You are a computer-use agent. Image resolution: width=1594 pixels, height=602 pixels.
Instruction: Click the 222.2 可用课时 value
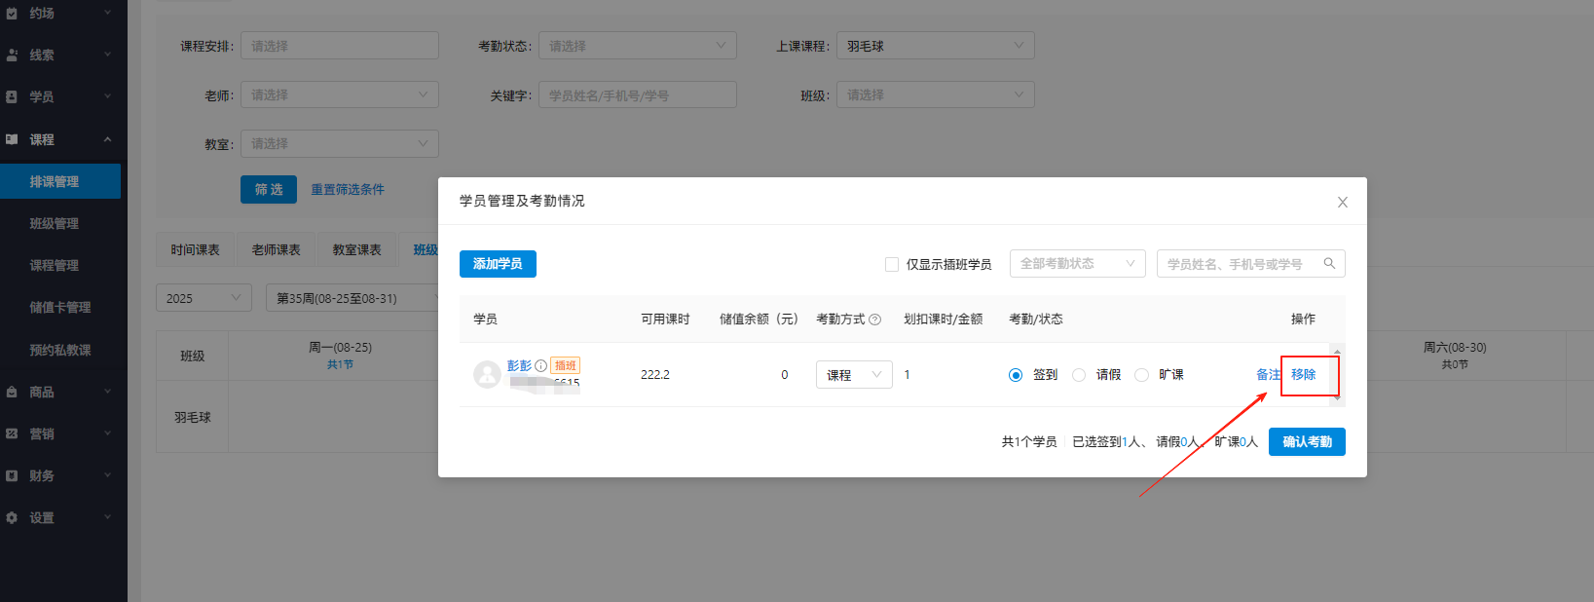click(x=655, y=375)
